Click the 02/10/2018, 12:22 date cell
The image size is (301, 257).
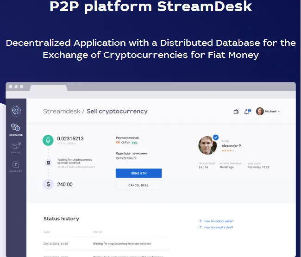point(56,244)
